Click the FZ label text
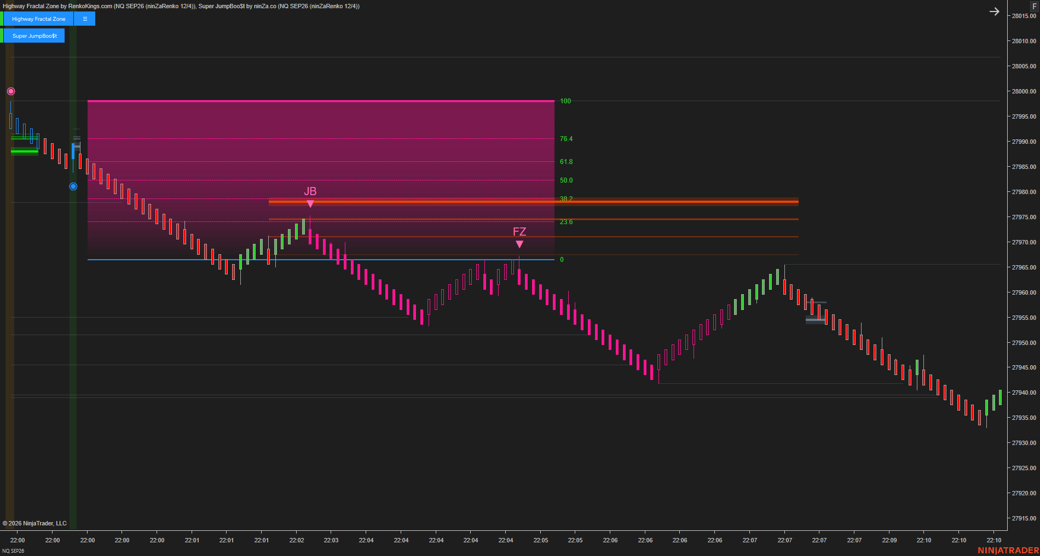 pyautogui.click(x=519, y=232)
